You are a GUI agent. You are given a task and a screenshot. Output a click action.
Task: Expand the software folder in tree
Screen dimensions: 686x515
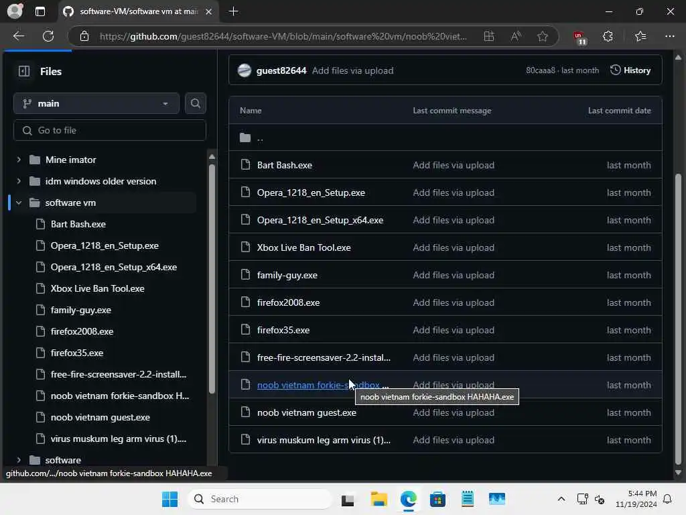[x=19, y=460]
